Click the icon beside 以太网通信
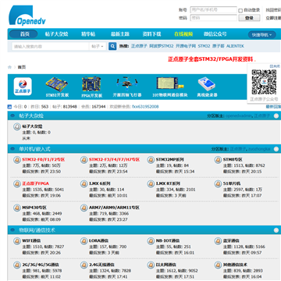281x281 pixels. tap(151, 265)
